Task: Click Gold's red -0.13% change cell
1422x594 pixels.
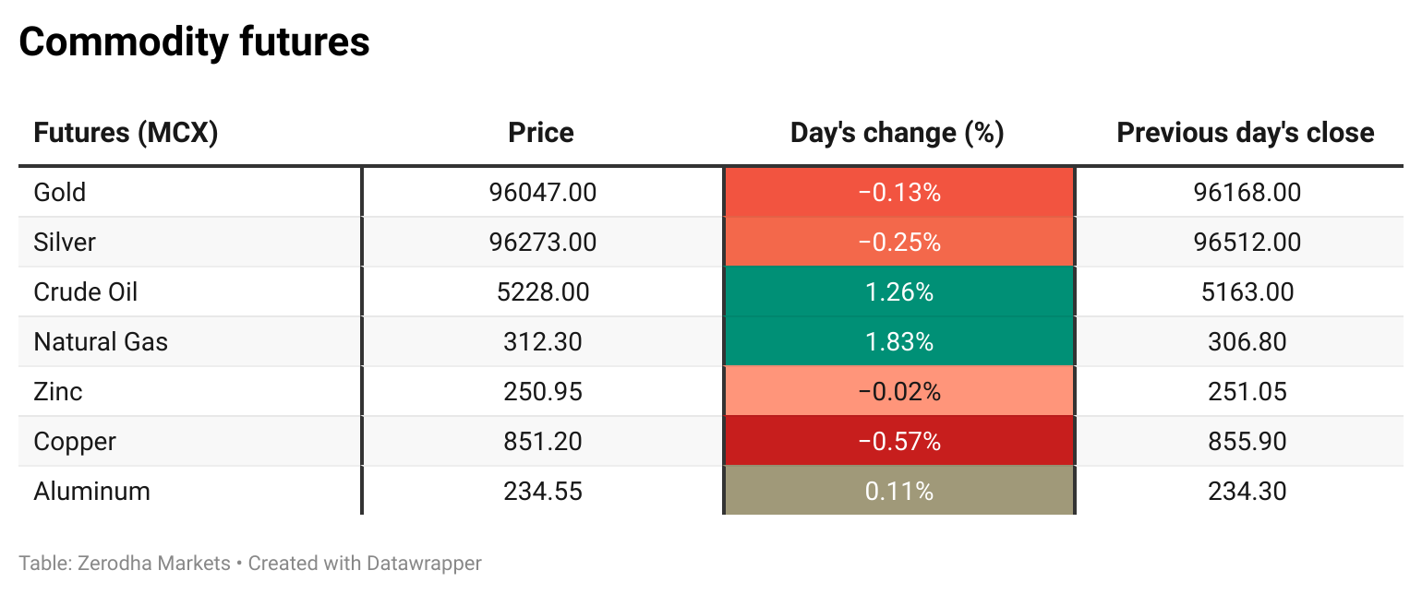Action: coord(898,193)
